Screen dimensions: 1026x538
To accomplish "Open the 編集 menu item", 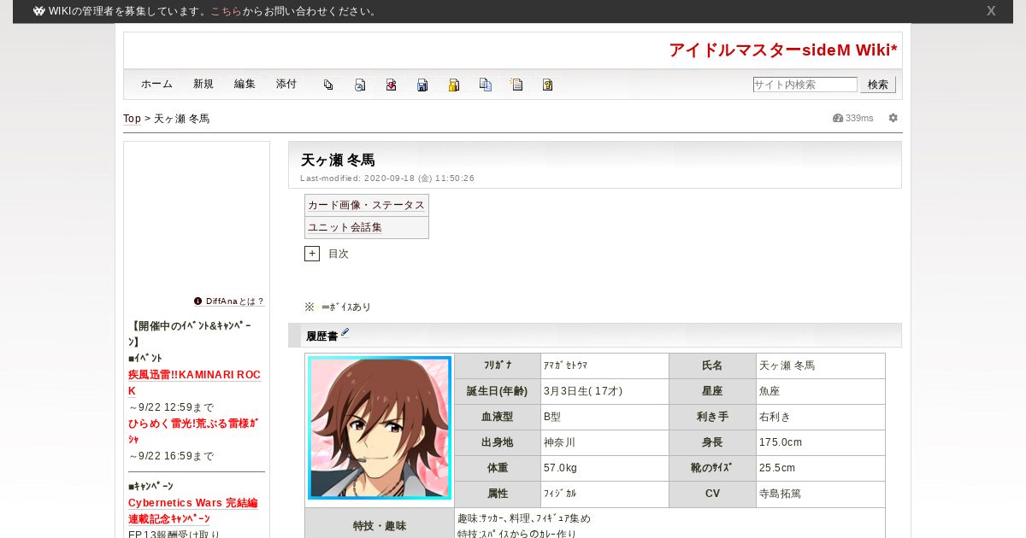I will tap(245, 85).
